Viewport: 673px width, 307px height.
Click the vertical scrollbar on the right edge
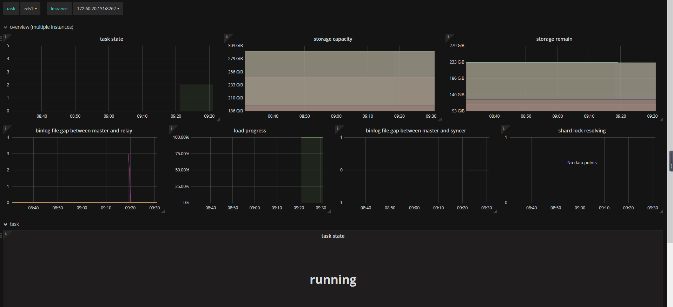click(x=671, y=161)
